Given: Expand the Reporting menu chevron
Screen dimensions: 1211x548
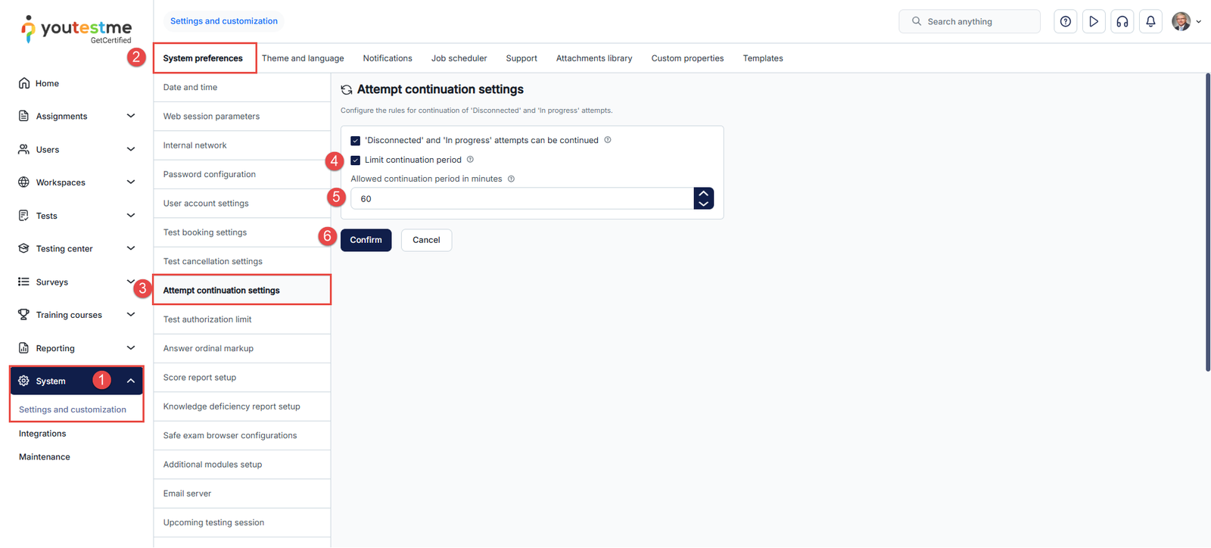Looking at the screenshot, I should pyautogui.click(x=131, y=348).
